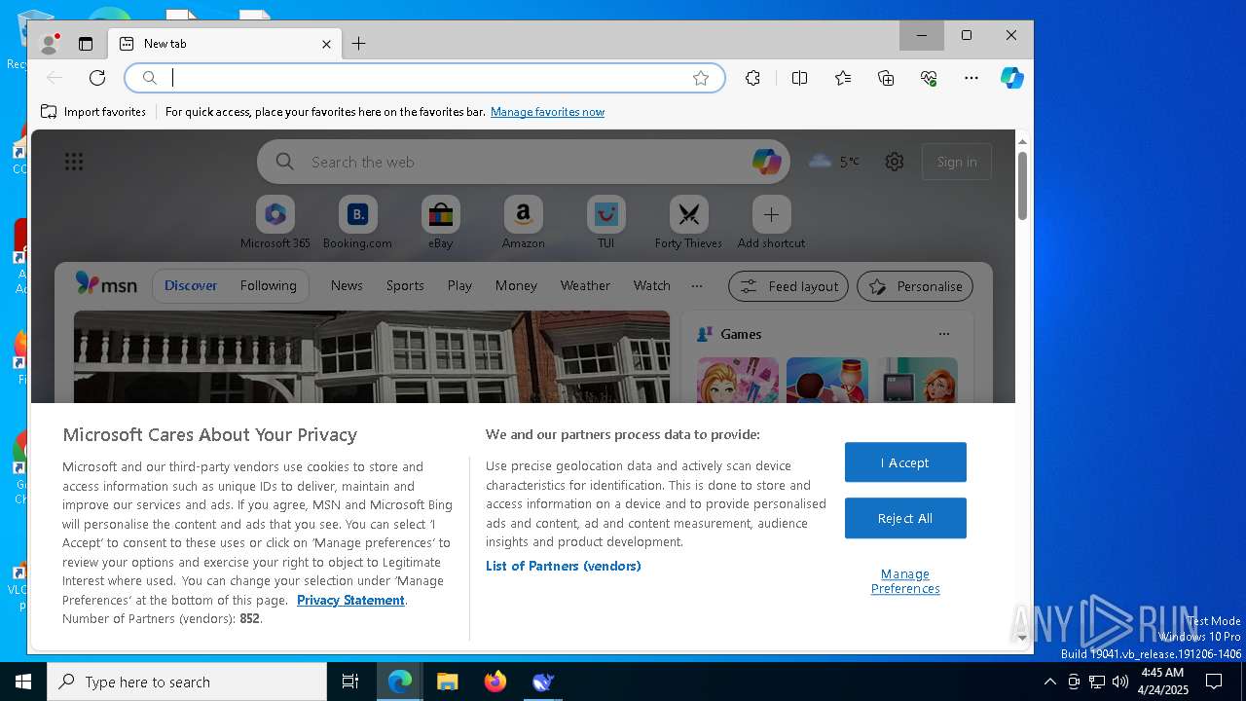Open the volume control tray icon

click(x=1120, y=682)
